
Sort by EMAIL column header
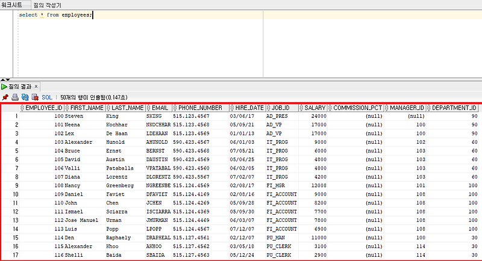pos(160,108)
